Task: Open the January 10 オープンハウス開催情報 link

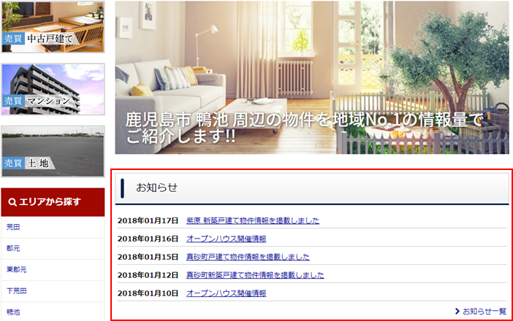Action: pyautogui.click(x=226, y=293)
